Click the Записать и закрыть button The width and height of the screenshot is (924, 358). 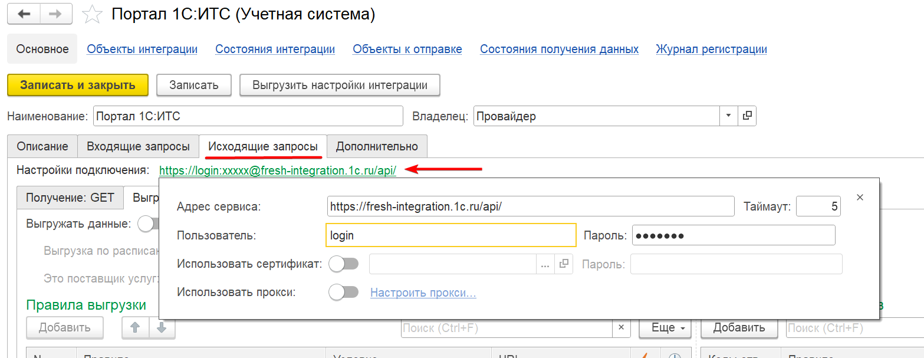[78, 85]
